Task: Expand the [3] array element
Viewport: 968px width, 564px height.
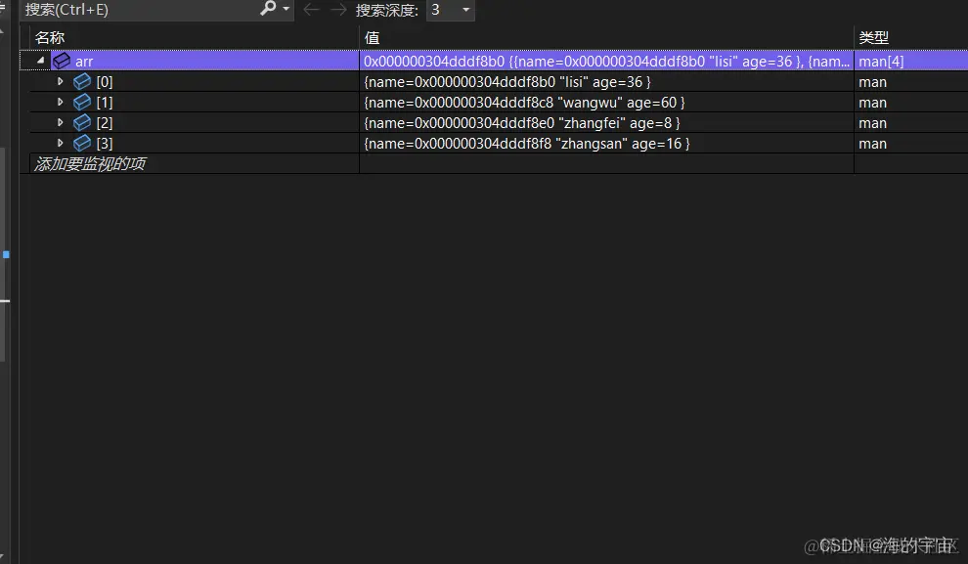Action: [60, 143]
